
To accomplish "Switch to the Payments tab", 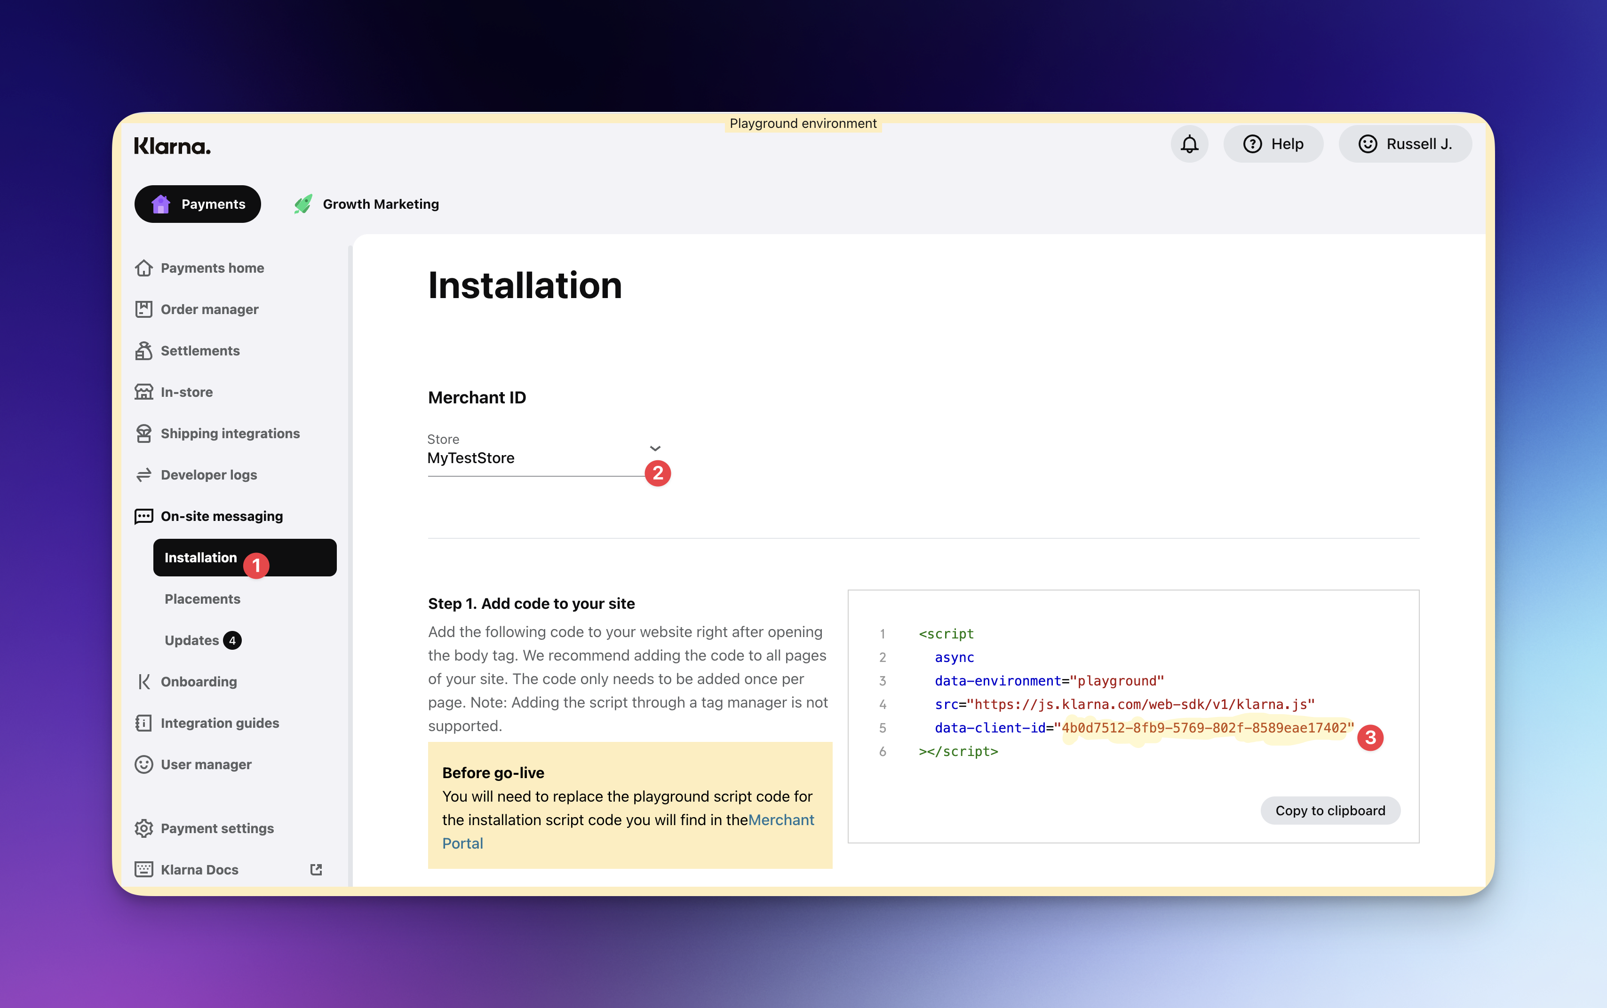I will pos(198,204).
